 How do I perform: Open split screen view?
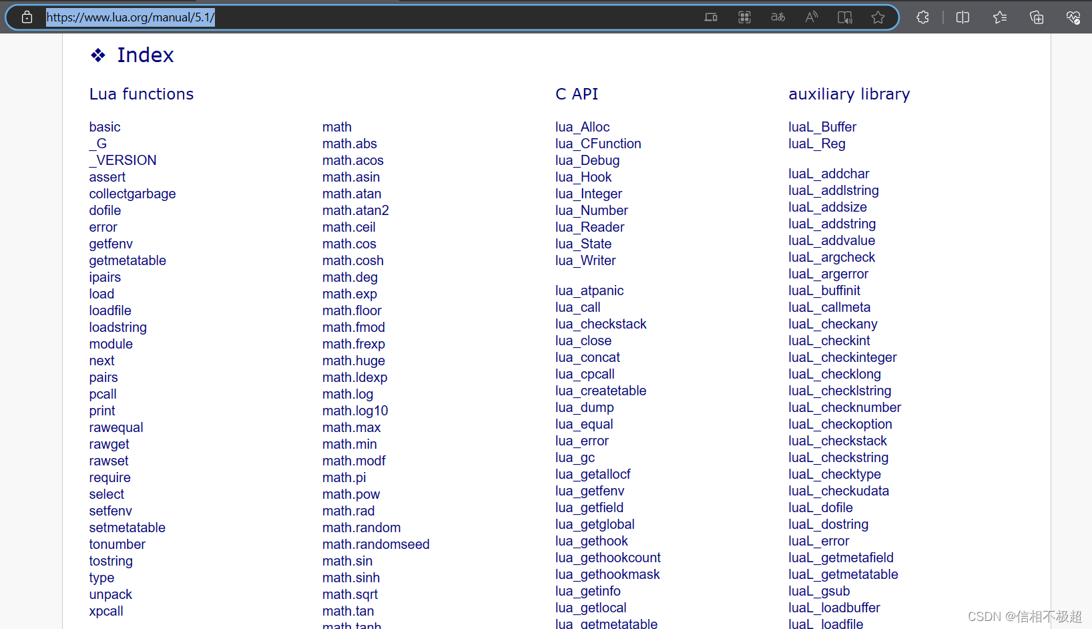click(963, 17)
